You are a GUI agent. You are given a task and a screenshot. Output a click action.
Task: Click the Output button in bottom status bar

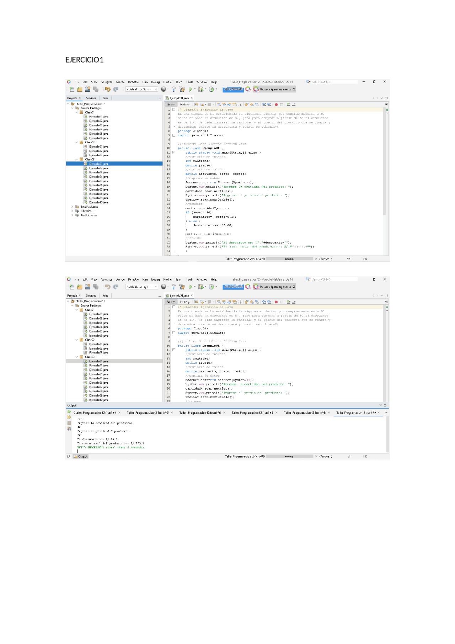click(81, 456)
